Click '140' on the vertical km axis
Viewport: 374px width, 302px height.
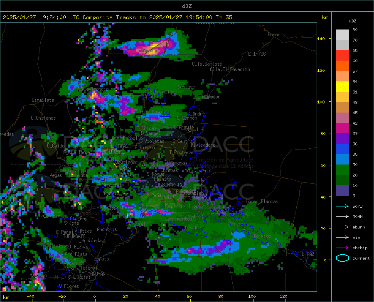pyautogui.click(x=321, y=39)
